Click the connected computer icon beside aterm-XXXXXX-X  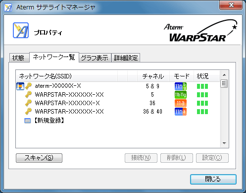point(20,86)
